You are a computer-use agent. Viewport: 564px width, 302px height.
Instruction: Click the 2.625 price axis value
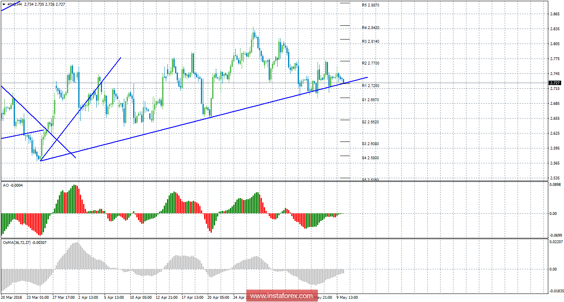(554, 133)
